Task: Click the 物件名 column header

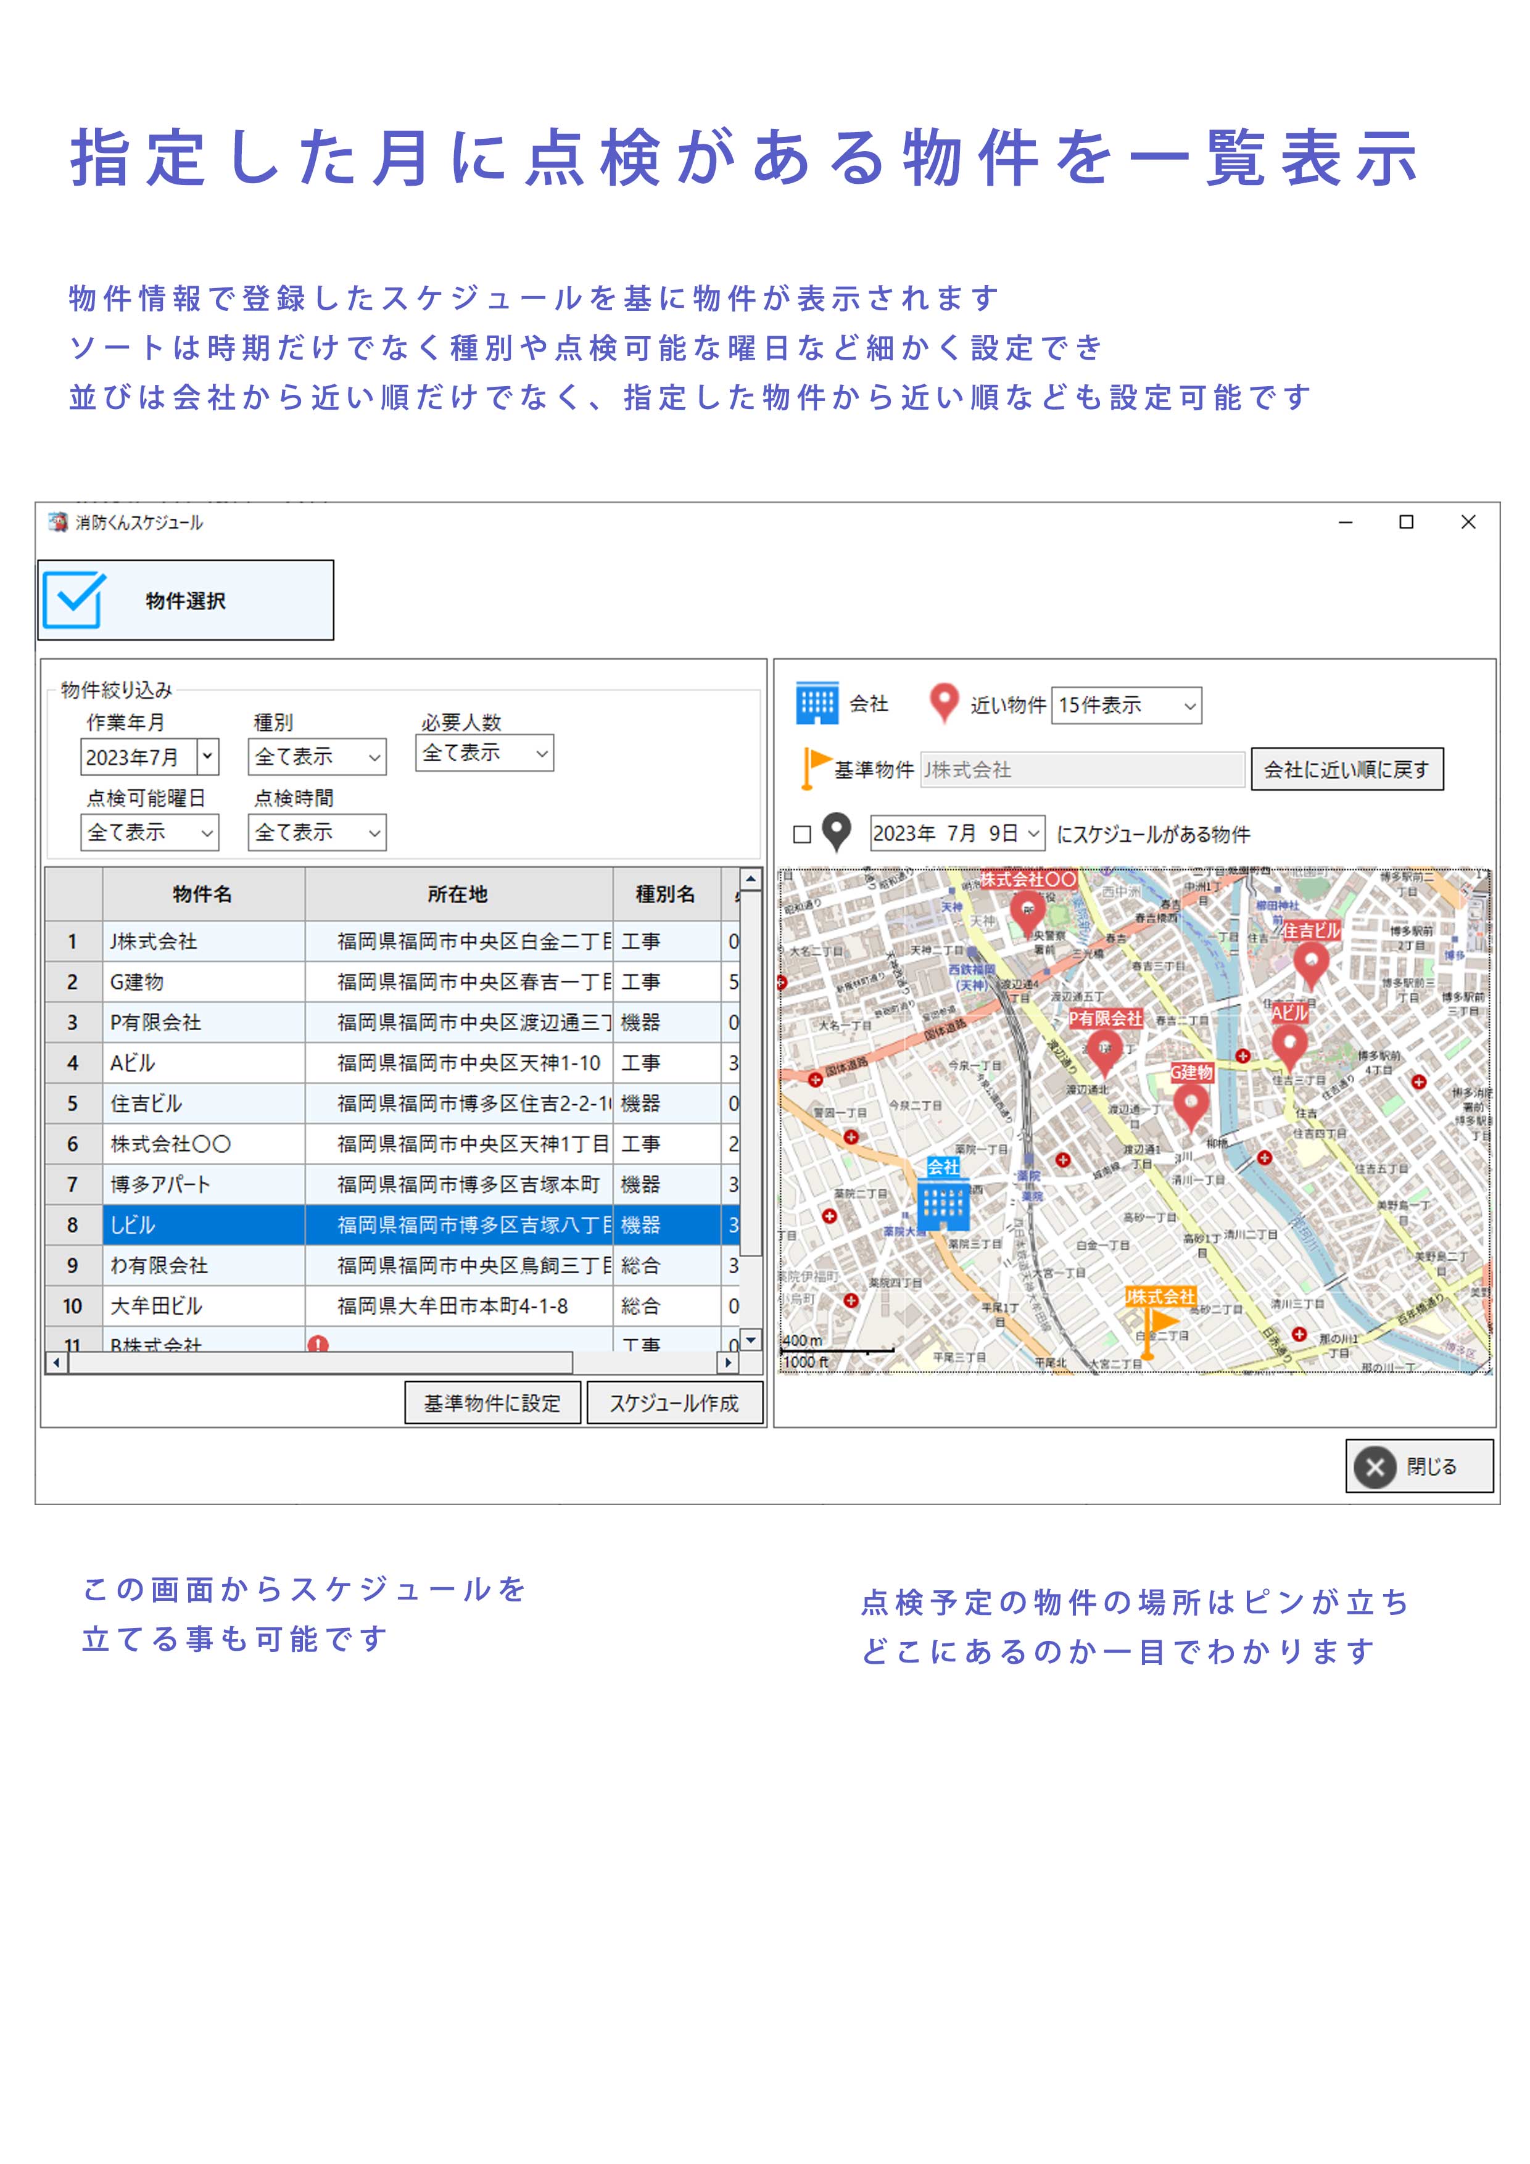Action: pyautogui.click(x=202, y=893)
